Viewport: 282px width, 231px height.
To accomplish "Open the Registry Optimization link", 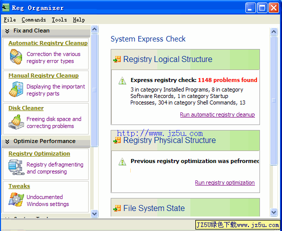I will [39, 153].
